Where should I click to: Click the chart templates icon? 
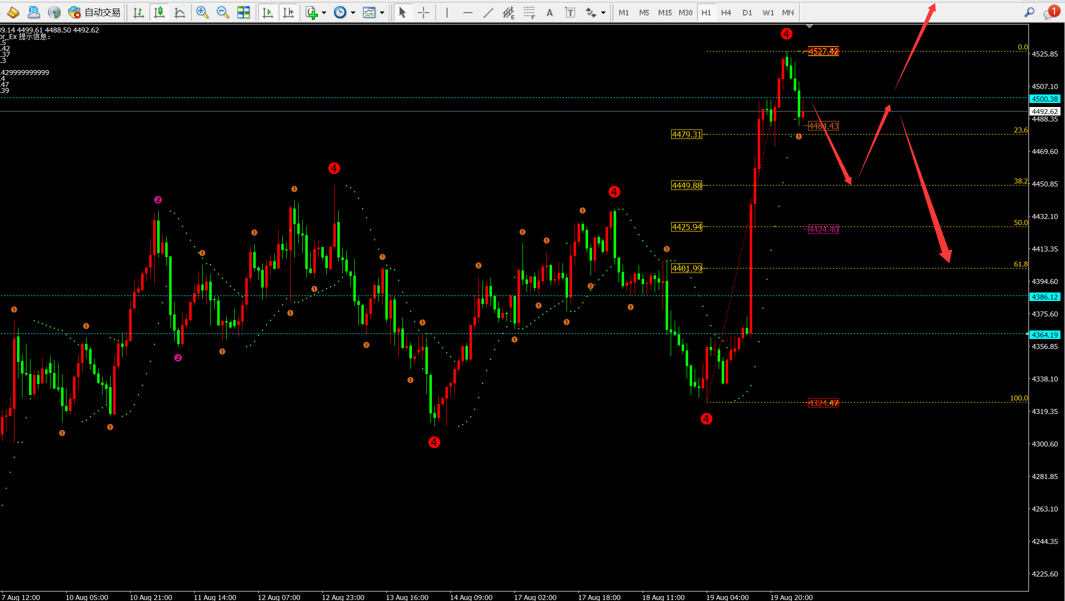click(369, 12)
